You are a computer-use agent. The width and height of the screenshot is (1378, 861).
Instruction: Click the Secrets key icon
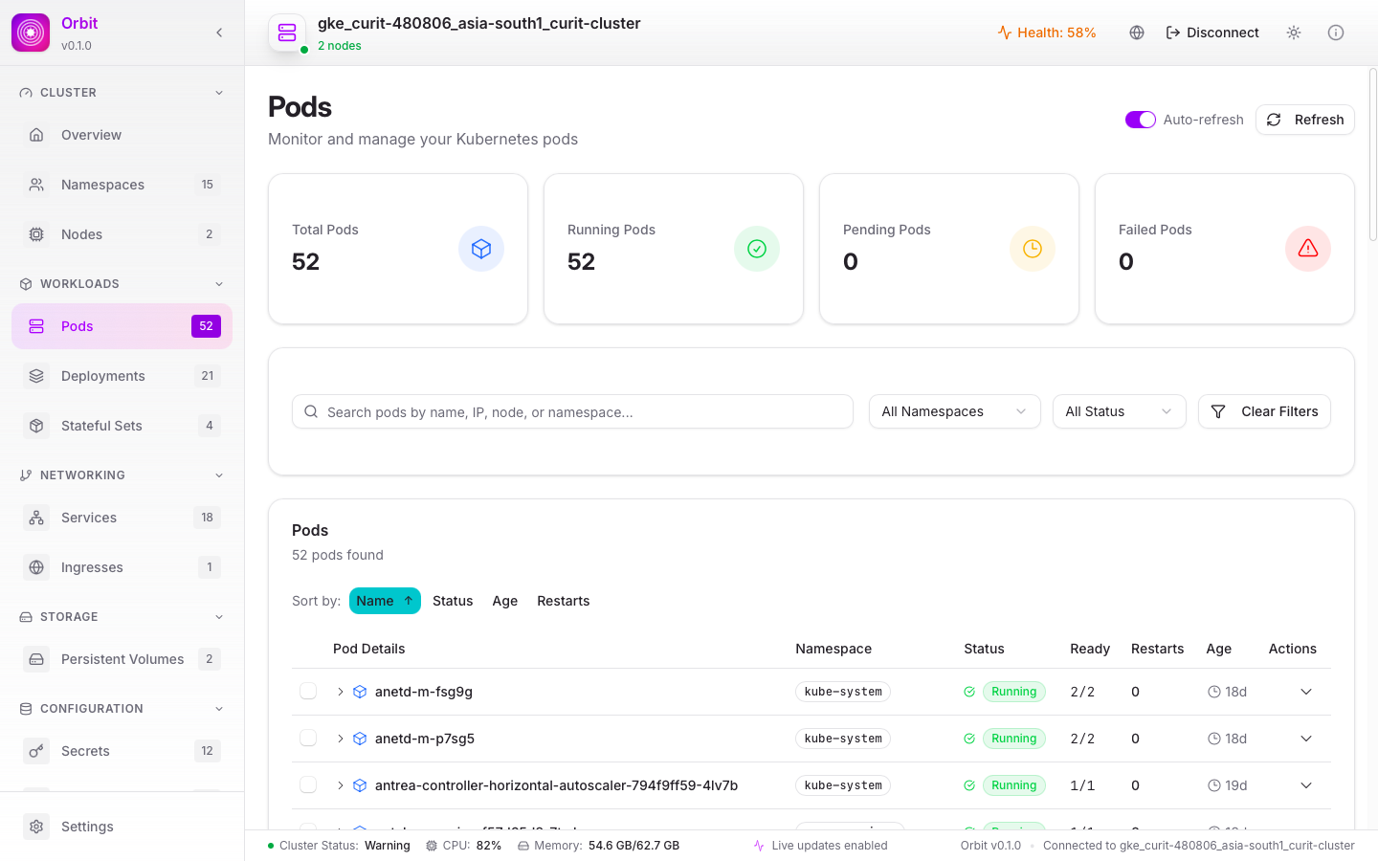point(36,751)
